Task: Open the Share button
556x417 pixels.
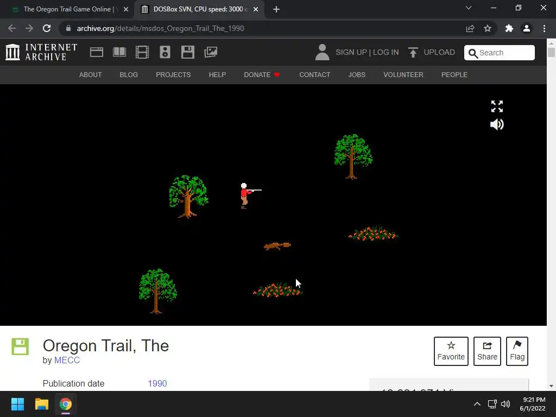Action: [x=487, y=351]
